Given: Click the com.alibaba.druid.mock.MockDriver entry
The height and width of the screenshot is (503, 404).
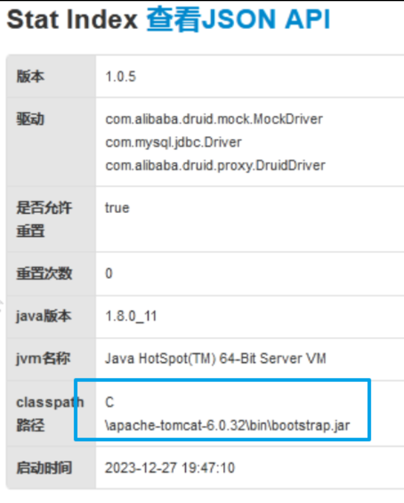Looking at the screenshot, I should pyautogui.click(x=214, y=119).
